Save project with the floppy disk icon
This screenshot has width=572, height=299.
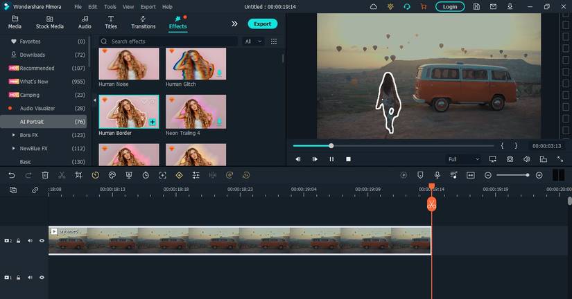(476, 6)
